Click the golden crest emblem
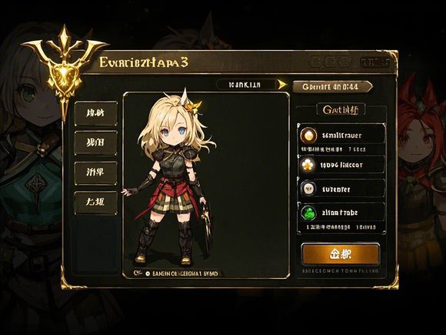 tap(65, 70)
